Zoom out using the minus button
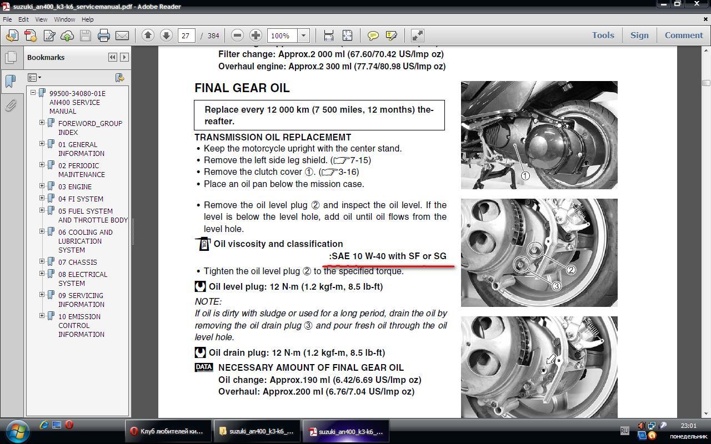This screenshot has width=711, height=444. (237, 36)
